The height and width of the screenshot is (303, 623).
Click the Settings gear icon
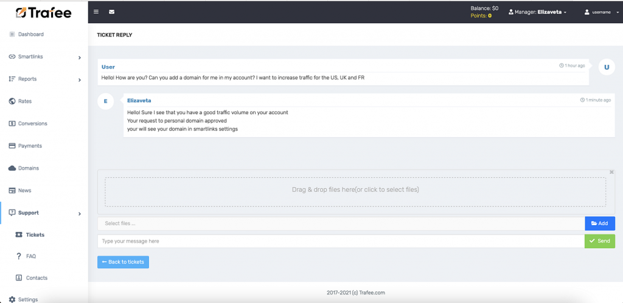(12, 299)
